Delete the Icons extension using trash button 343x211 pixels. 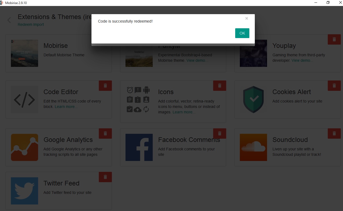[220, 86]
